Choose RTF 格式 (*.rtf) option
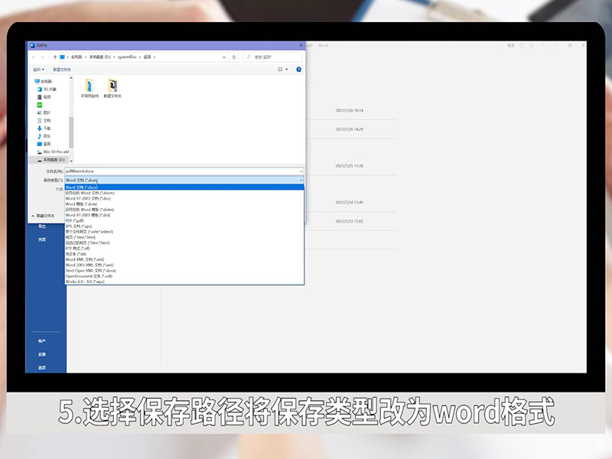 (x=184, y=248)
